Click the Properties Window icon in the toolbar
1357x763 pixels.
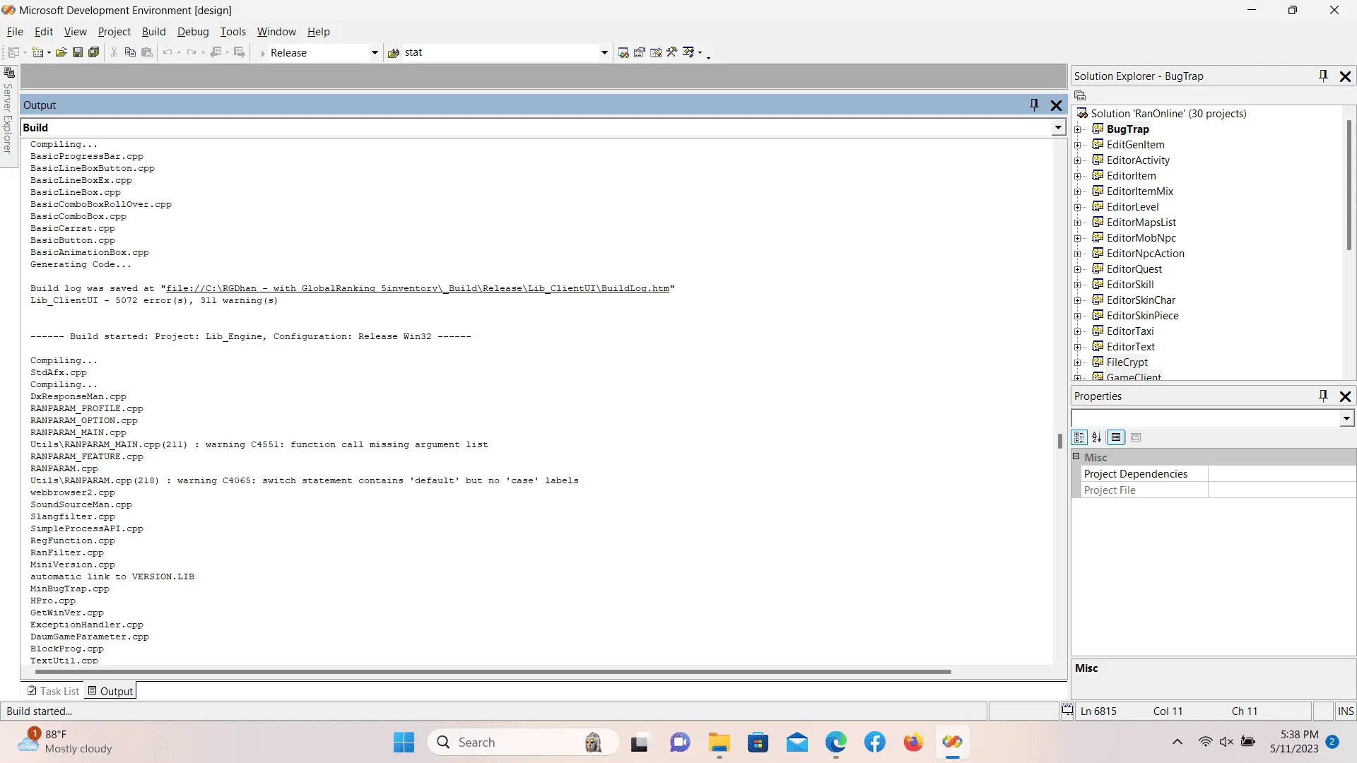coord(640,52)
